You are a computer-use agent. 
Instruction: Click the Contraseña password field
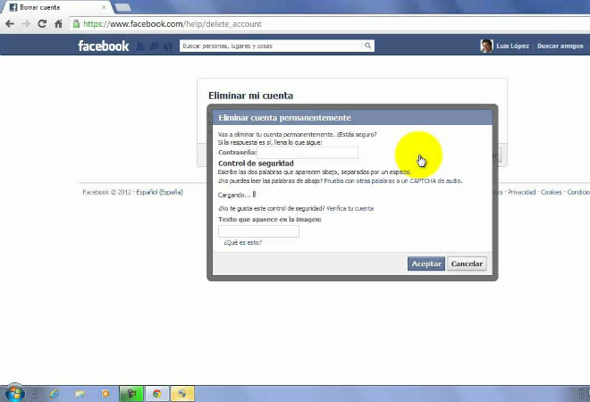coord(308,153)
